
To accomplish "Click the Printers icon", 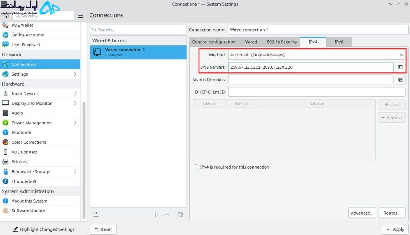I will (5, 162).
